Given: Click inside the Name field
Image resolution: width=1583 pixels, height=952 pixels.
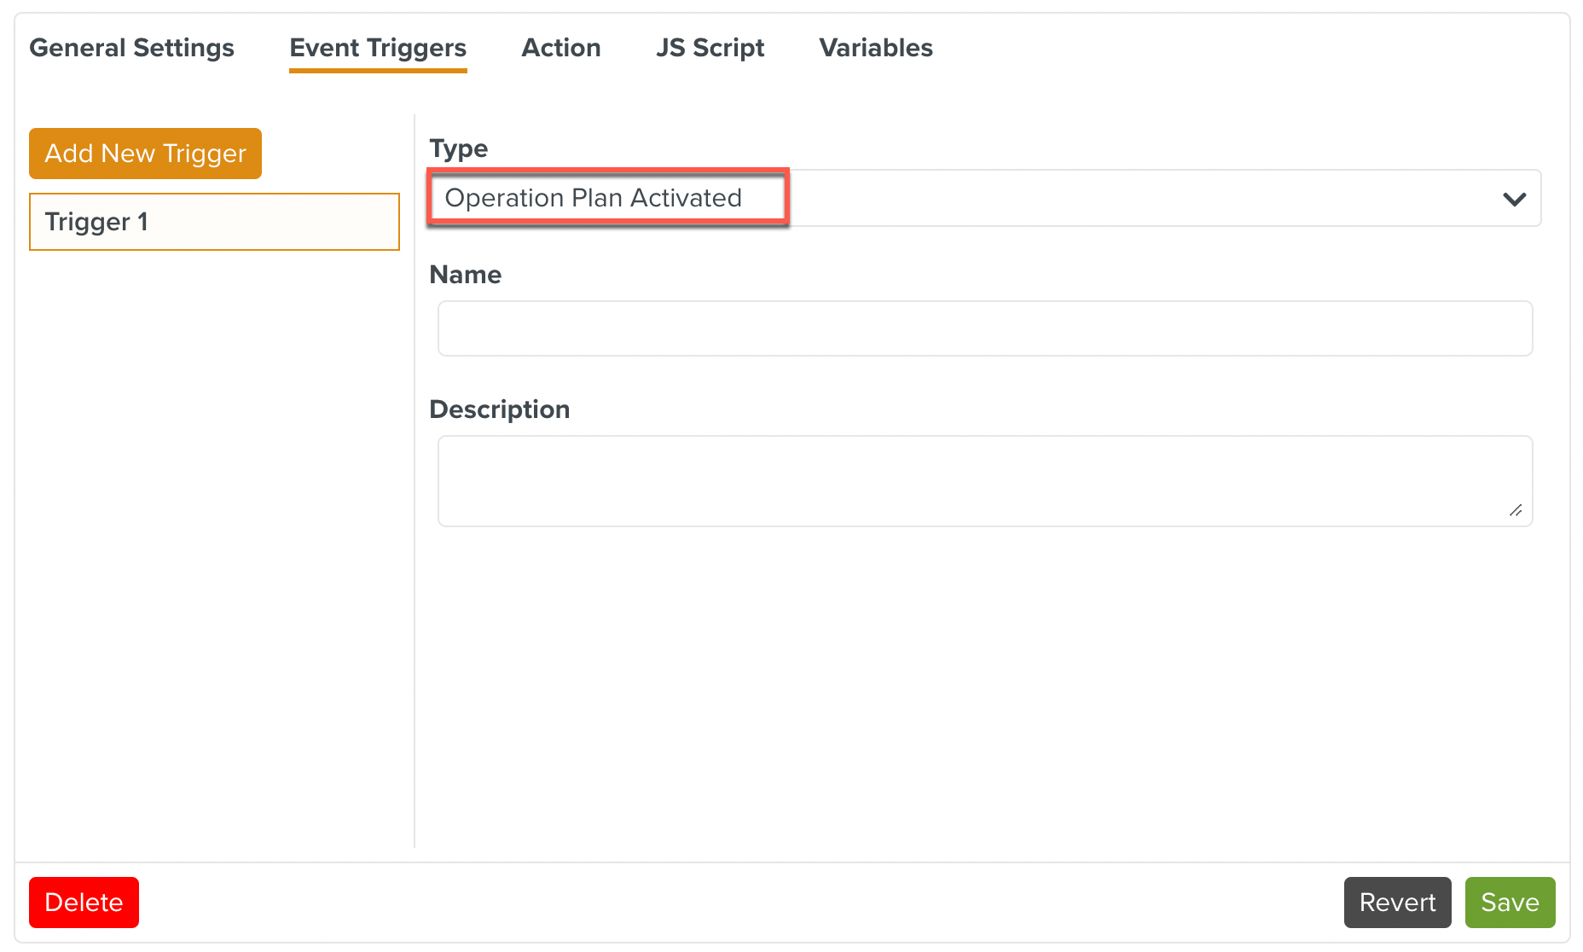Looking at the screenshot, I should tap(984, 328).
